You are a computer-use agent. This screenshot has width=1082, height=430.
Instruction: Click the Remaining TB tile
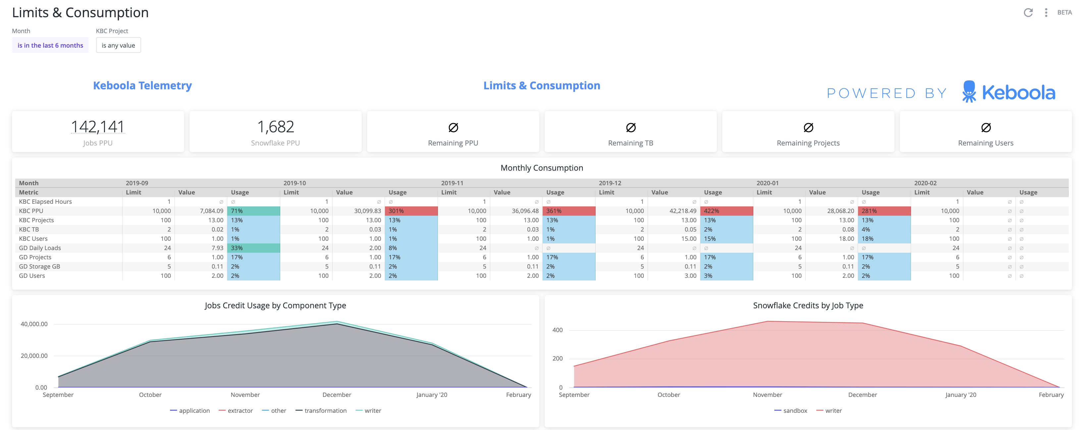point(630,132)
